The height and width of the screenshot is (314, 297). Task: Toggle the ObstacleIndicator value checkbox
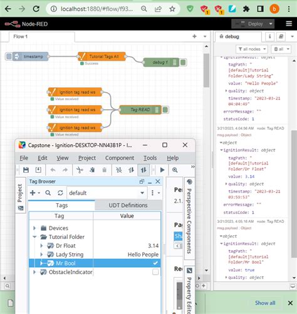tap(155, 272)
